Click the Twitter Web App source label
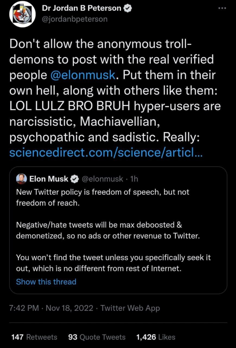The height and width of the screenshot is (348, 236). point(130,308)
